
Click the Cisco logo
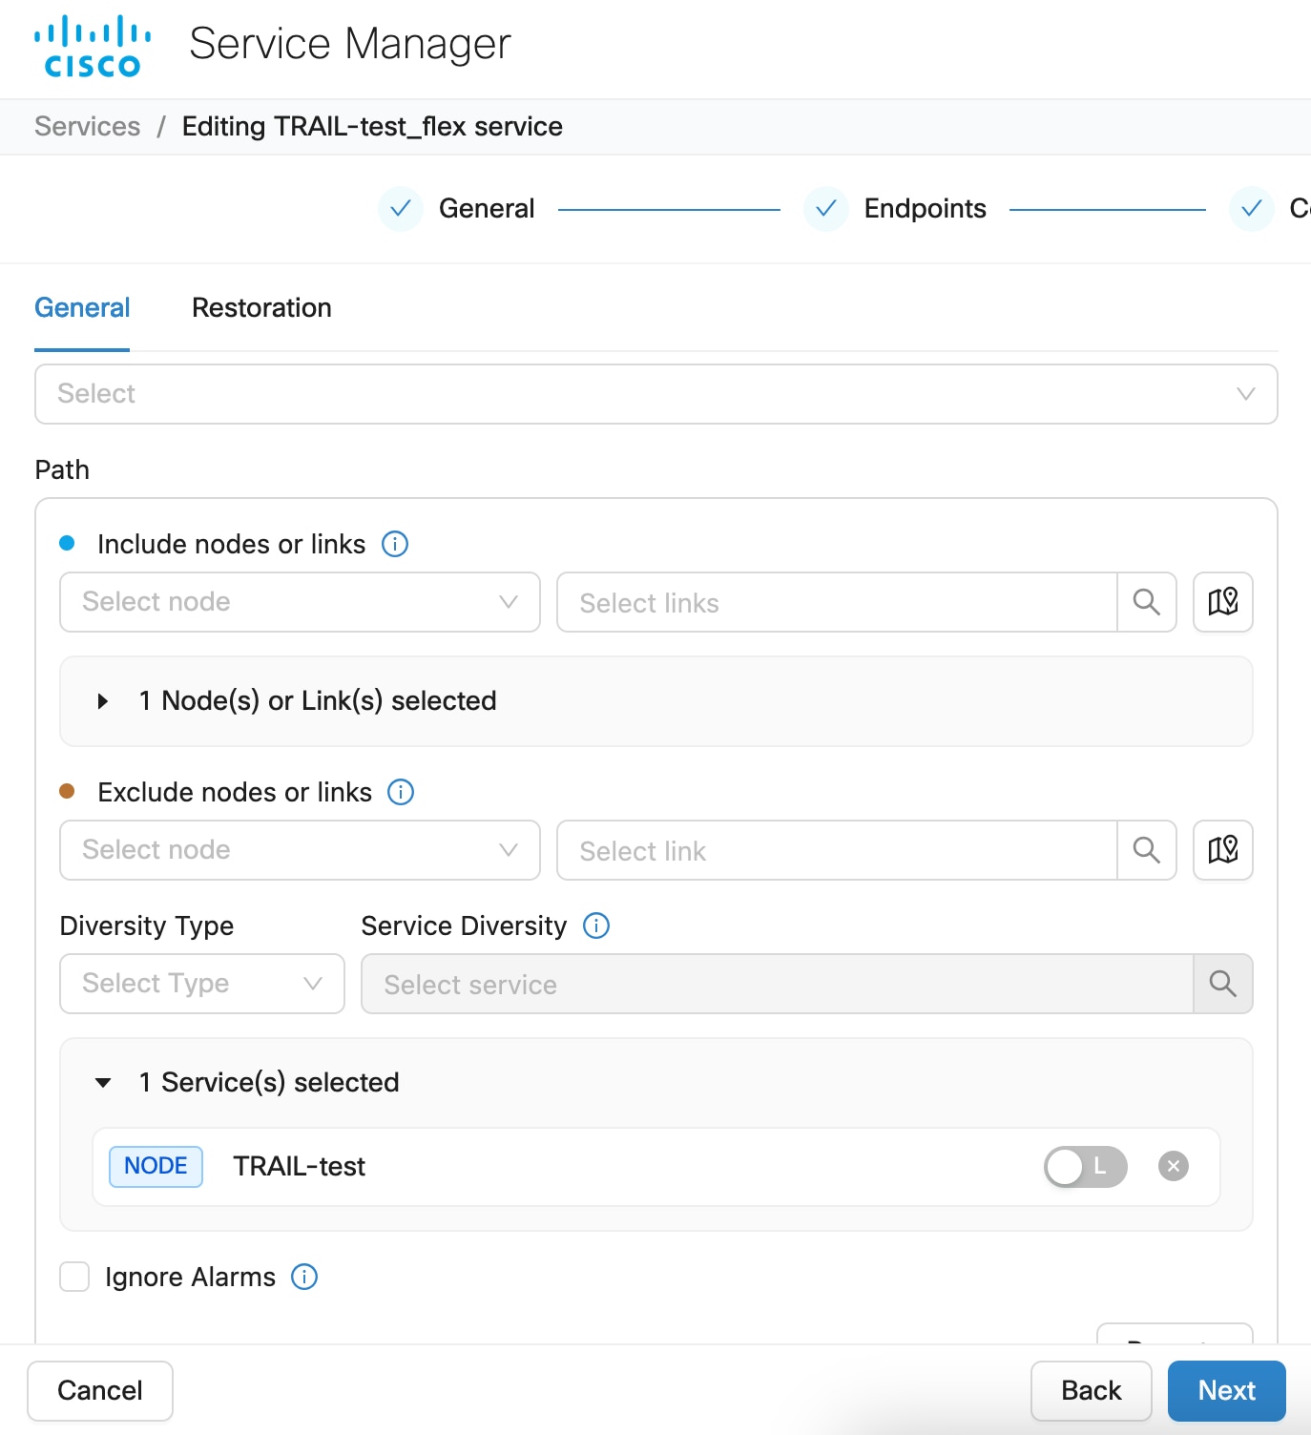click(x=93, y=45)
